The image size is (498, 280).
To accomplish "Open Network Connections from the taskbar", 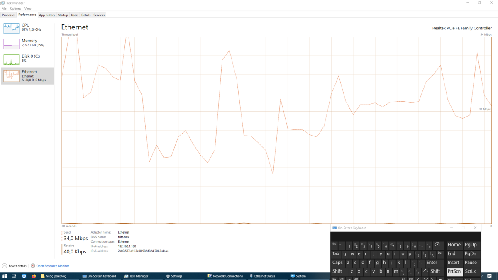I will [x=225, y=276].
